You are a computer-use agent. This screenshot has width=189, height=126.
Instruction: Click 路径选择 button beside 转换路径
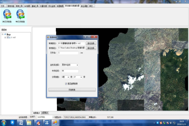(91, 43)
